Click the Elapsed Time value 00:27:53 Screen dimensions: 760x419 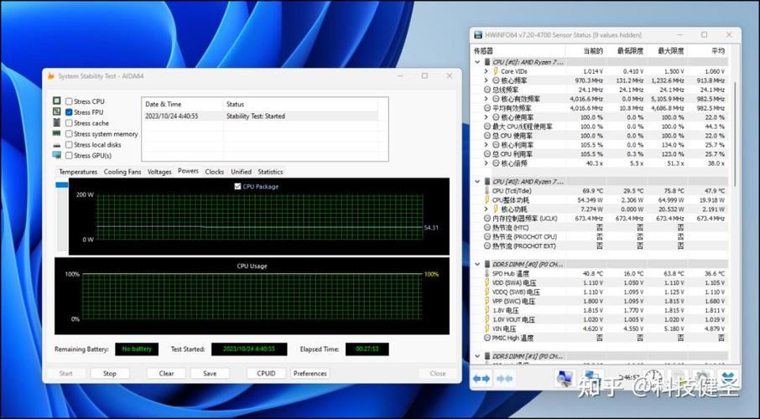pyautogui.click(x=367, y=349)
